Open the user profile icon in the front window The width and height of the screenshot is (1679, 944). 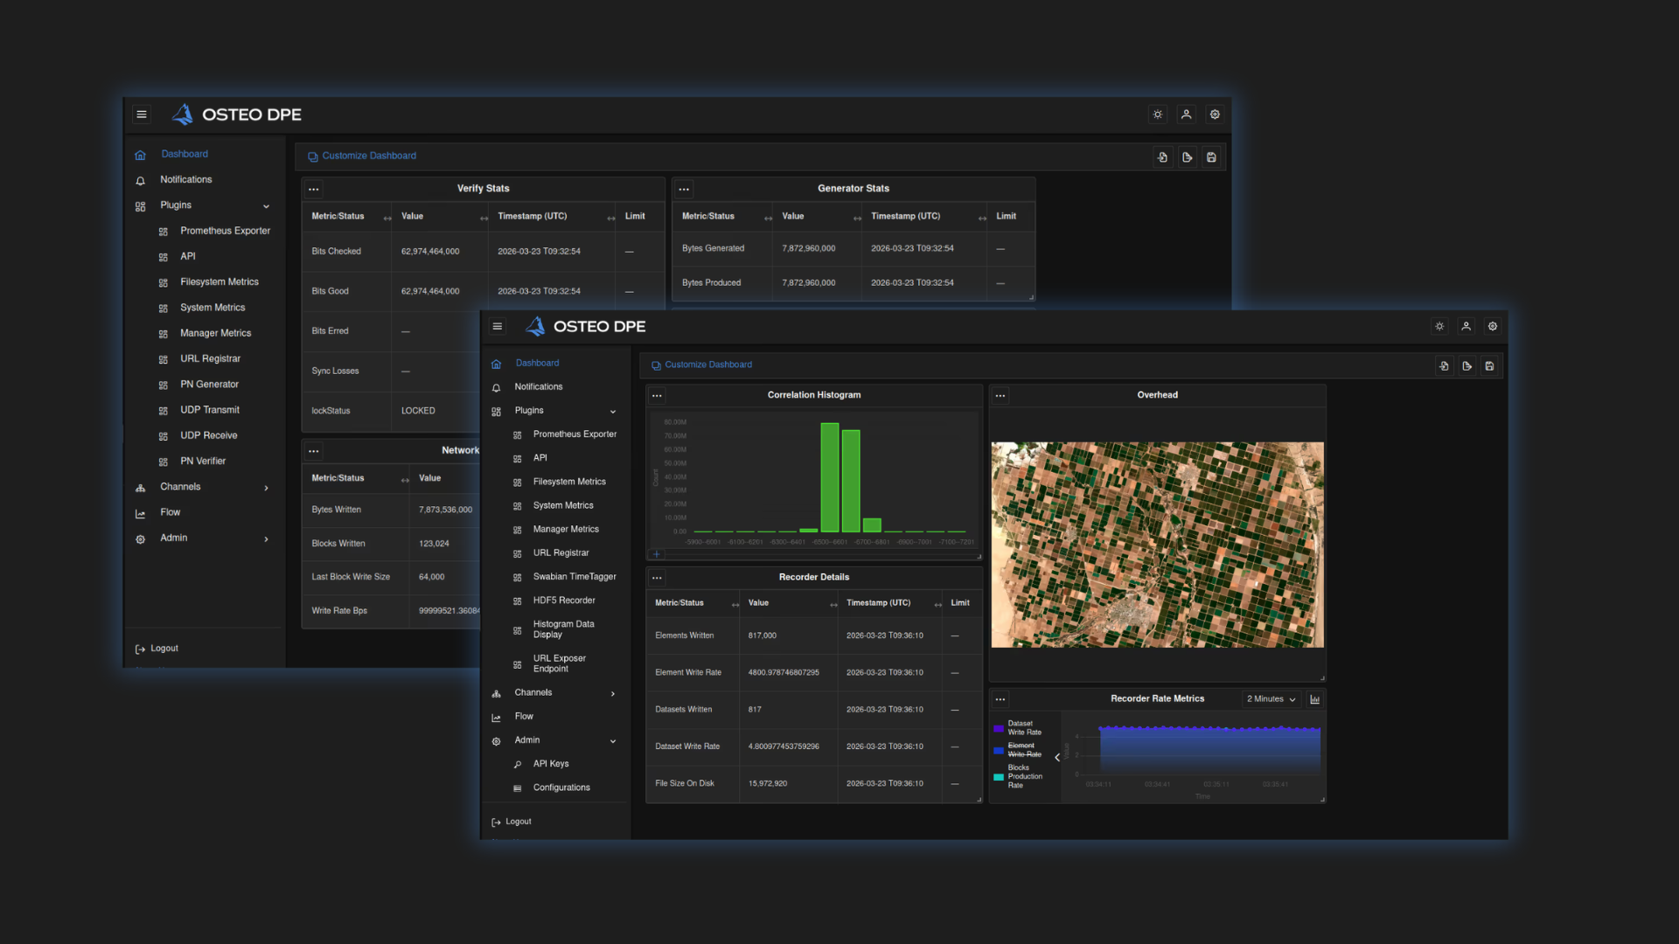point(1467,326)
